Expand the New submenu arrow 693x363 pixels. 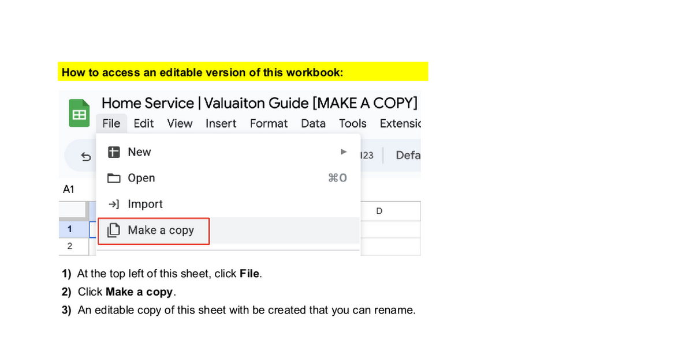[344, 152]
